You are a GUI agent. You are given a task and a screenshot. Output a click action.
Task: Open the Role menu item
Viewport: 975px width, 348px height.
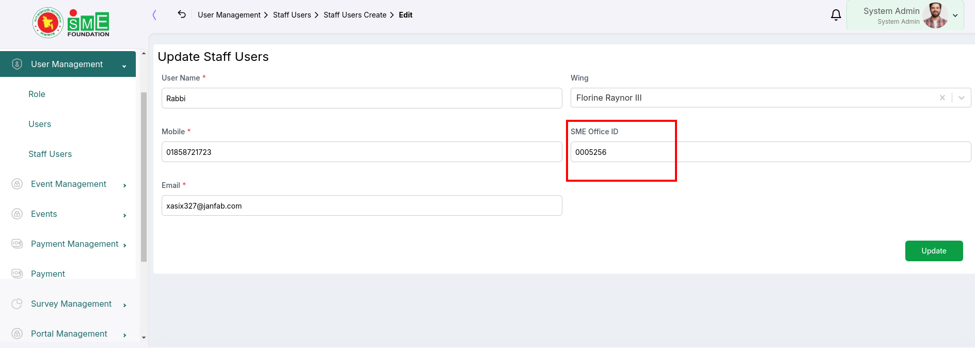(37, 94)
